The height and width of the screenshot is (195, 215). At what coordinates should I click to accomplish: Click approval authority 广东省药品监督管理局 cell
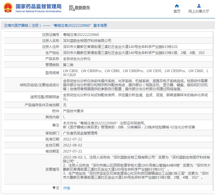point(80,133)
